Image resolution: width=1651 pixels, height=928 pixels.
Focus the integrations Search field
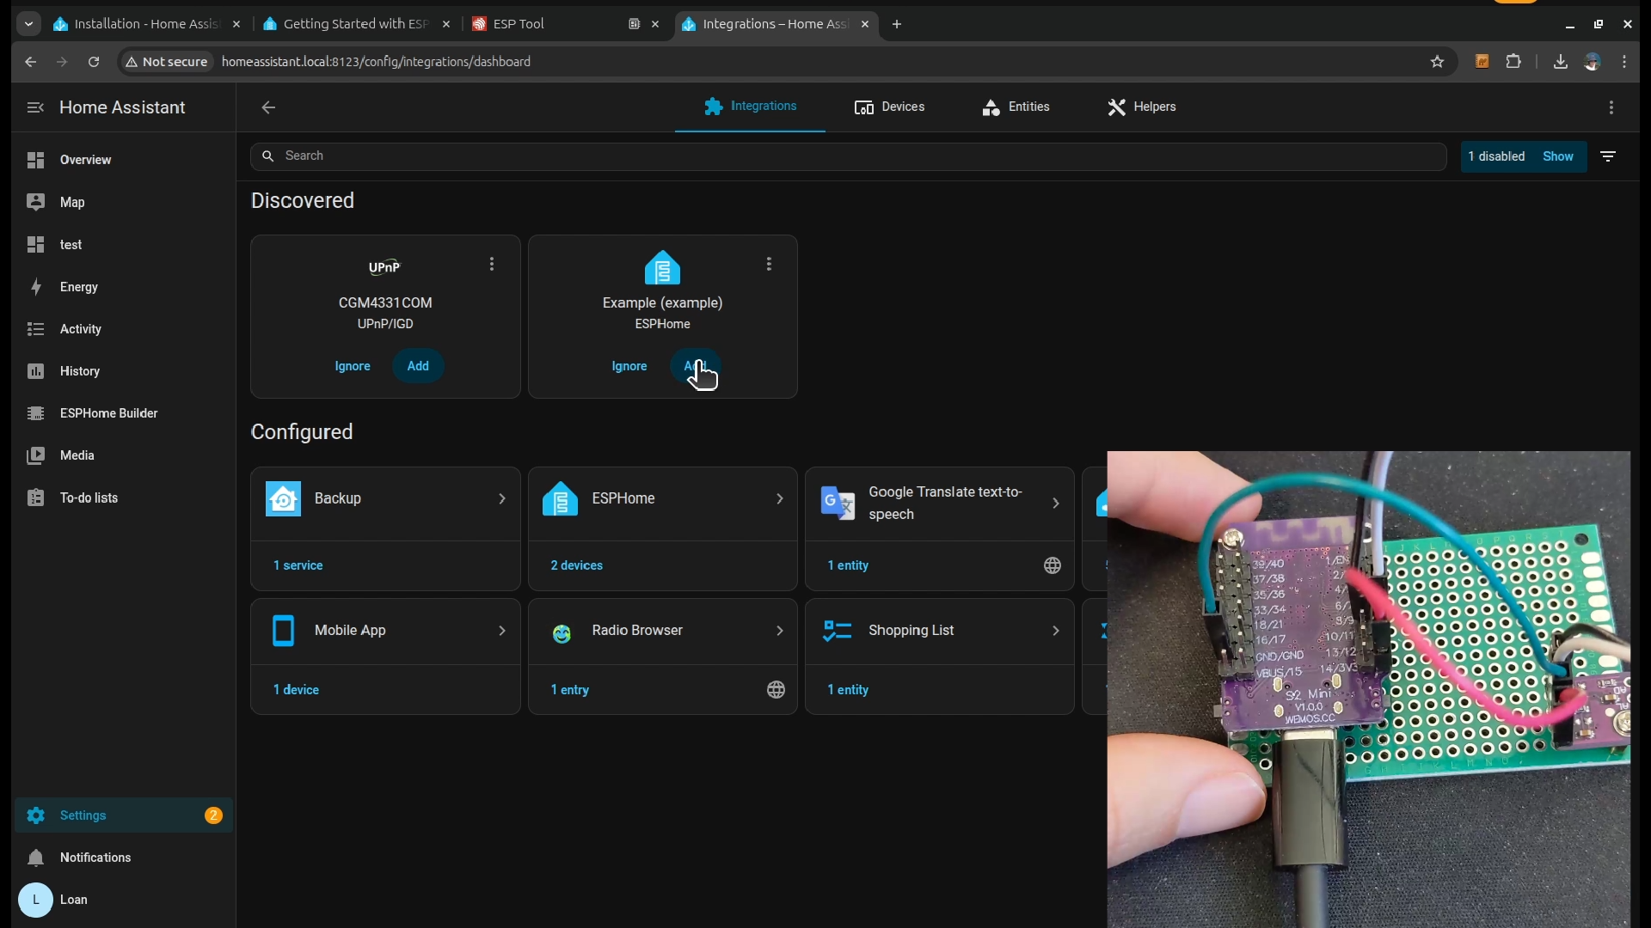849,156
